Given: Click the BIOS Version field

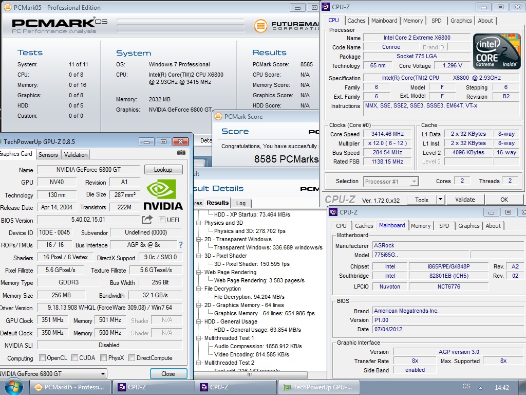Looking at the screenshot, I should pos(88,220).
